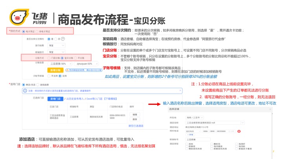The width and height of the screenshot is (283, 159).
Task: Choose 是 for 是否支持分次预约
Action: tap(49, 39)
